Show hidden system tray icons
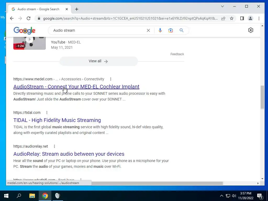Image resolution: width=268 pixels, height=201 pixels. tap(221, 196)
